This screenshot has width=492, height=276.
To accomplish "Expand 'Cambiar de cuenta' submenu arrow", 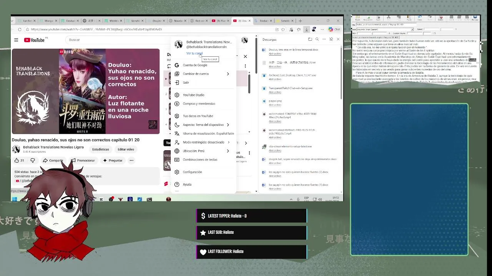I will click(x=228, y=74).
